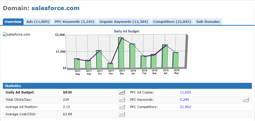Open the PPC Keywords 5,245 value link

(184, 100)
